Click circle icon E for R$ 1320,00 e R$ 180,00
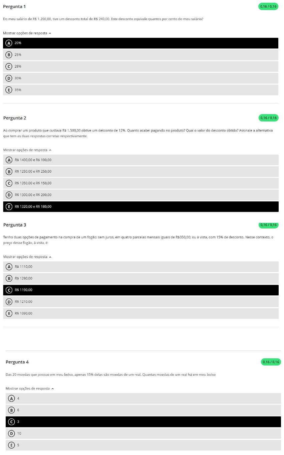Image resolution: width=284 pixels, height=455 pixels. (x=9, y=207)
